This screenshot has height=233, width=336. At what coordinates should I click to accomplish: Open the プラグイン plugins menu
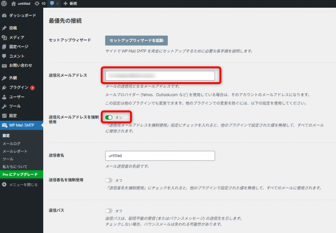(x=19, y=87)
